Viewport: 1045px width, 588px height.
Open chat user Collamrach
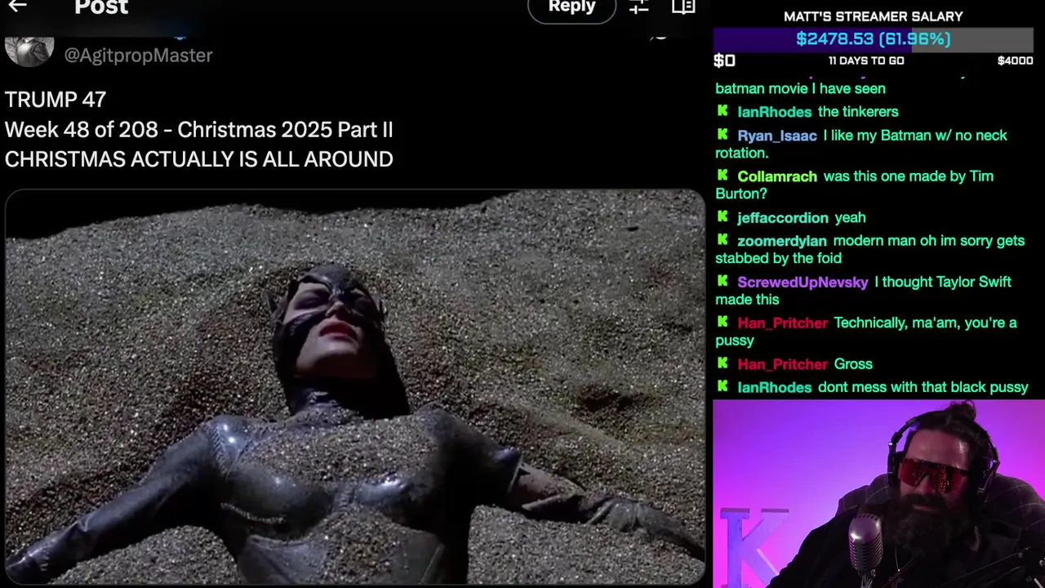[x=777, y=176]
